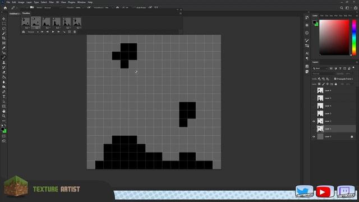Play the frame animation
359x202 pixels.
(53, 32)
